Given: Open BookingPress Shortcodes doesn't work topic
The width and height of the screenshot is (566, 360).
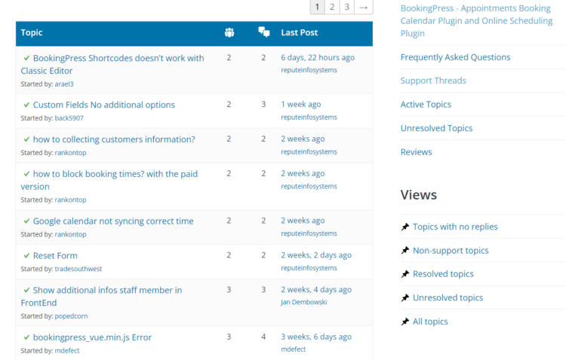Looking at the screenshot, I should click(x=112, y=65).
